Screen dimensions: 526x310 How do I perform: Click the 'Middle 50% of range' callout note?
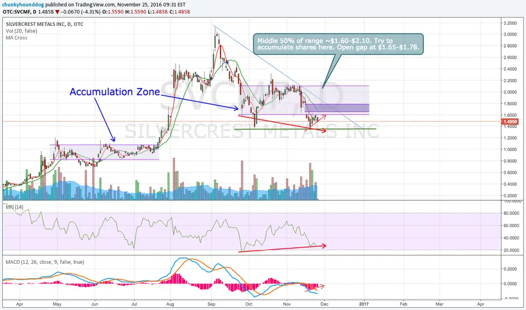click(x=338, y=44)
